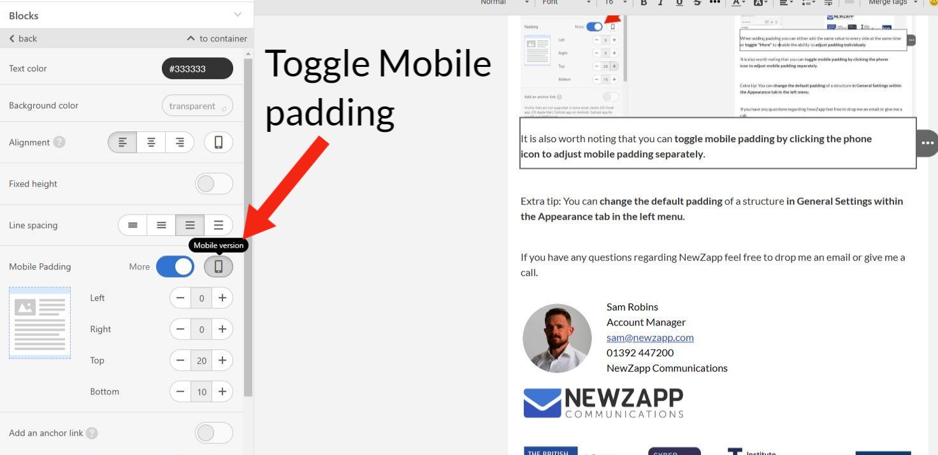Click 'to container' navigation link
The height and width of the screenshot is (455, 938).
[217, 38]
